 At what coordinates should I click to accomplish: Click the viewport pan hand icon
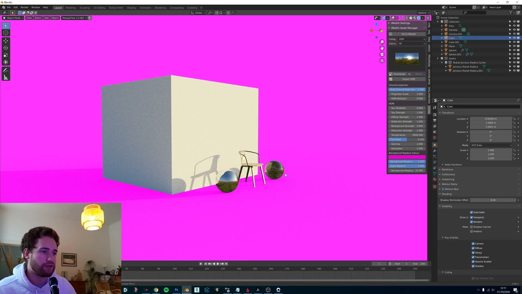(382, 48)
